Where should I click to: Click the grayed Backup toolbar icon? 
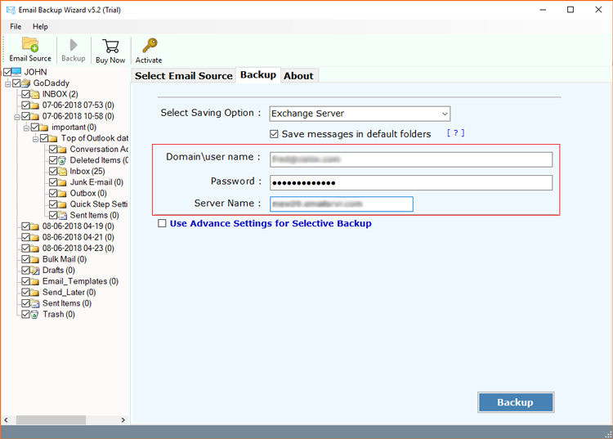pyautogui.click(x=74, y=45)
